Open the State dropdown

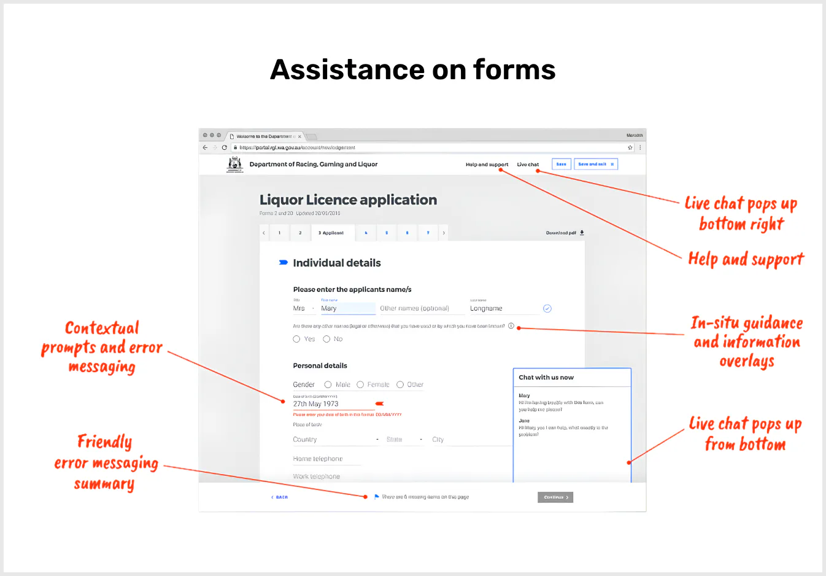click(x=404, y=440)
